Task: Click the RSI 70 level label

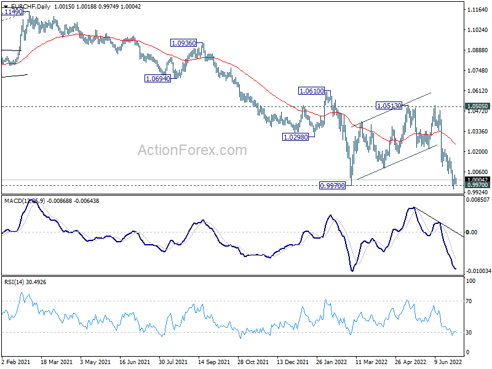Action: 469,301
